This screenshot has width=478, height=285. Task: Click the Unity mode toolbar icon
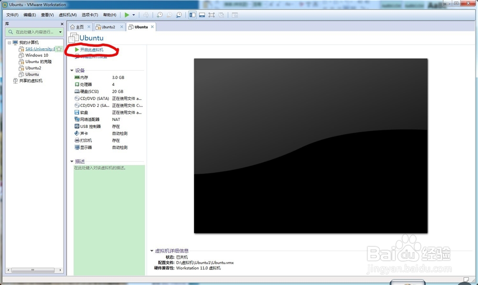pyautogui.click(x=221, y=15)
